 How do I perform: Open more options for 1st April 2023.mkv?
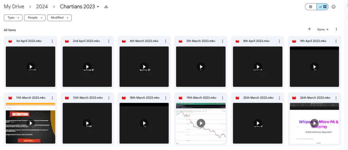pyautogui.click(x=52, y=41)
